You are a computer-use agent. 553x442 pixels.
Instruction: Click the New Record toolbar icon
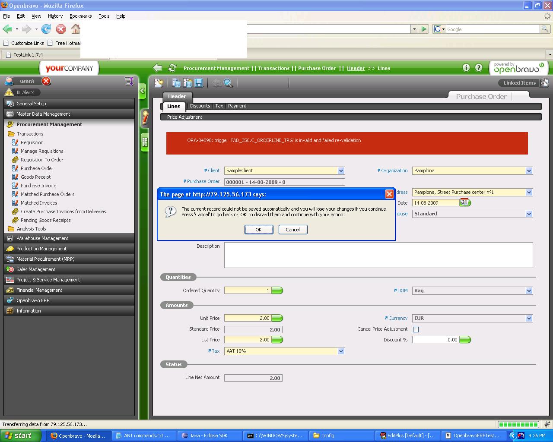tap(159, 83)
